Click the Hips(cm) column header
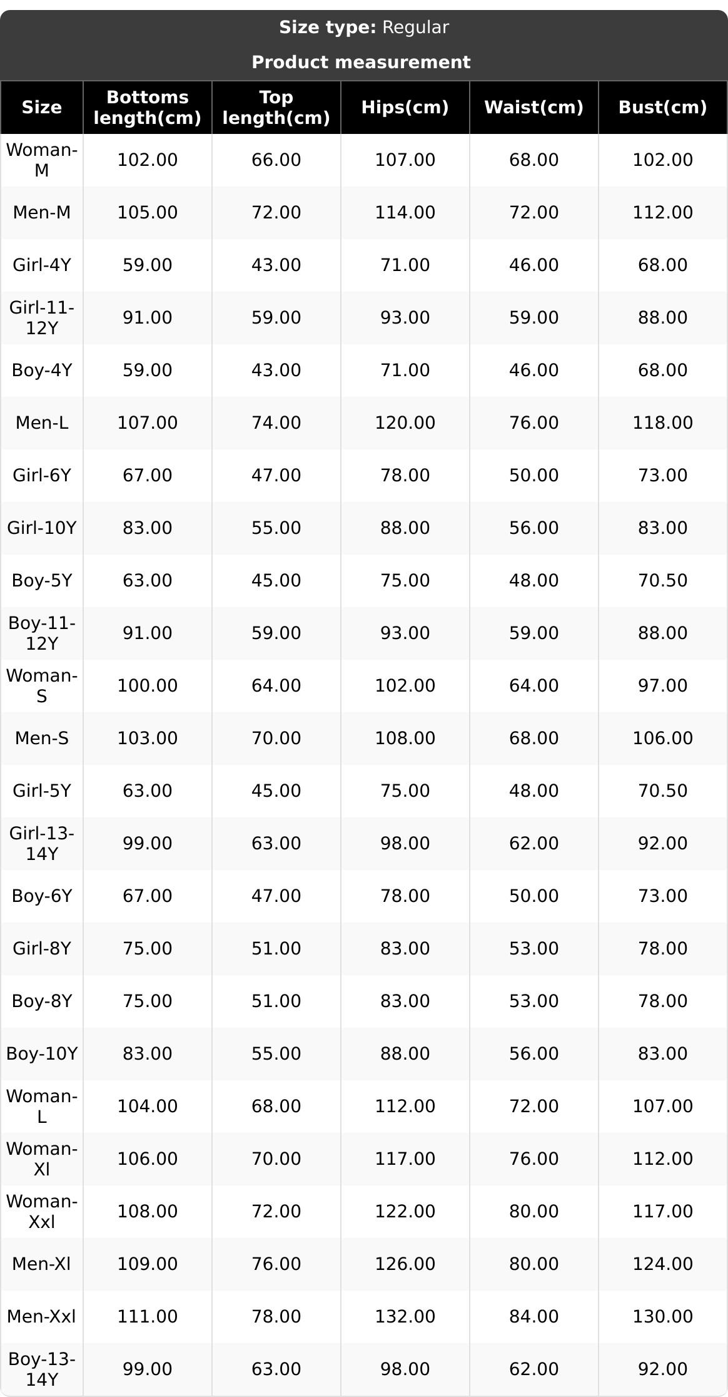 click(x=405, y=107)
